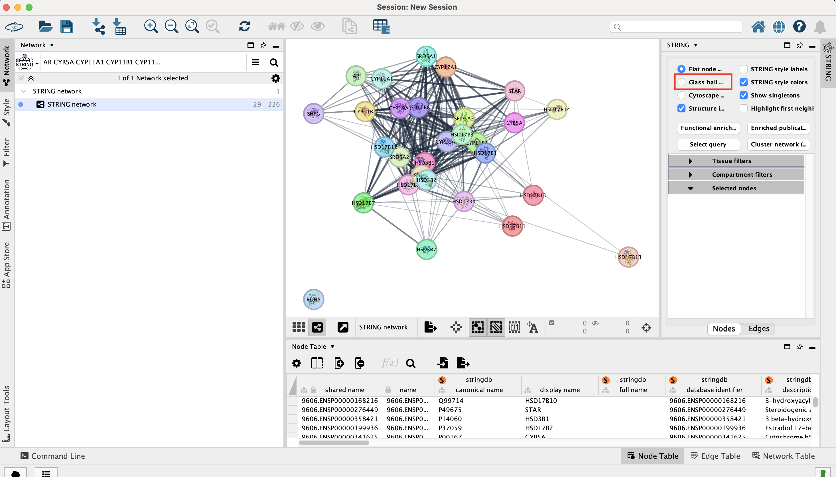Enable STRING style labels checkbox
836x477 pixels.
(744, 69)
